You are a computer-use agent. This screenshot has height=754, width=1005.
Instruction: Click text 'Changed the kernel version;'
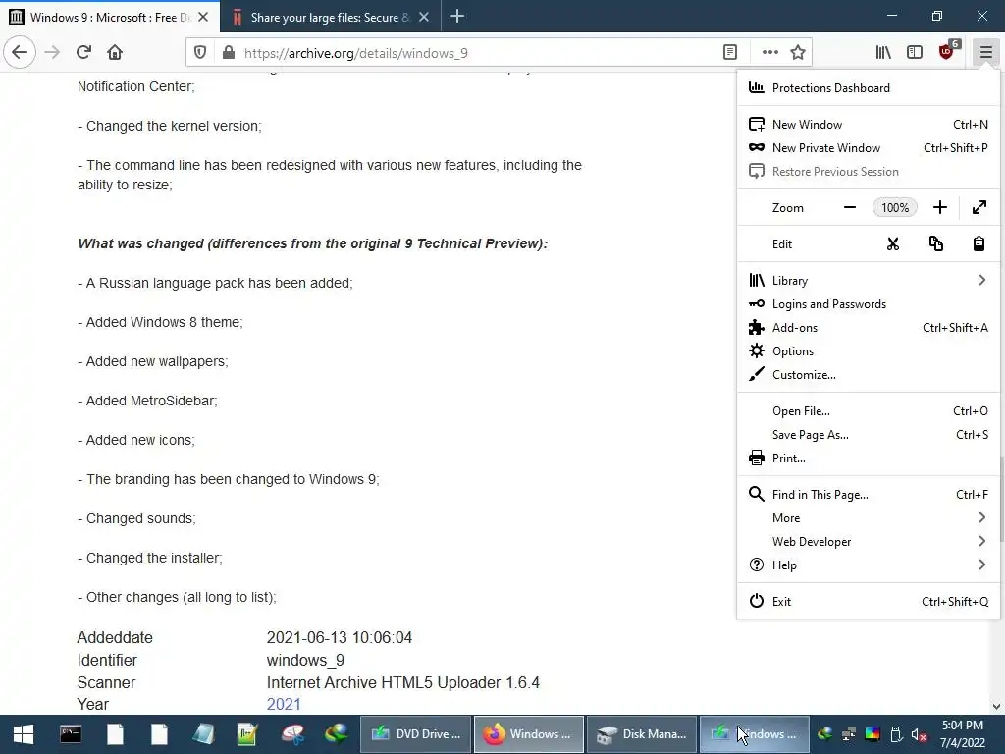[170, 126]
